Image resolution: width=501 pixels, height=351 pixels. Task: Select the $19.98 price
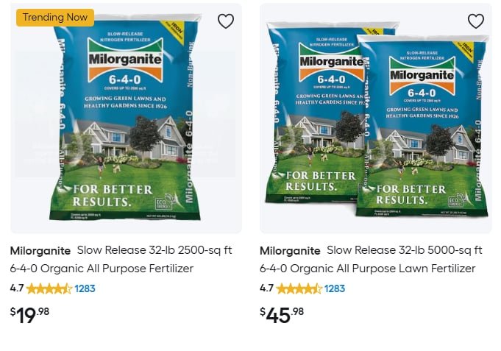(x=29, y=315)
